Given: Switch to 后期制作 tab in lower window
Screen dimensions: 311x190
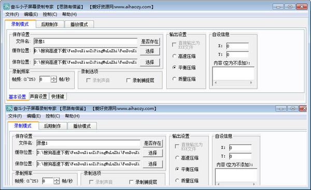Looking at the screenshot, I should [52, 126].
